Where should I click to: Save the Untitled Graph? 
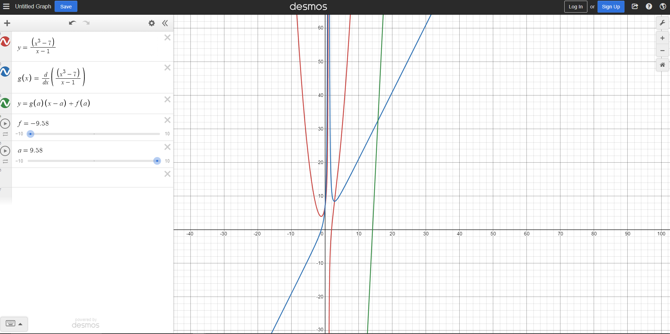click(66, 7)
